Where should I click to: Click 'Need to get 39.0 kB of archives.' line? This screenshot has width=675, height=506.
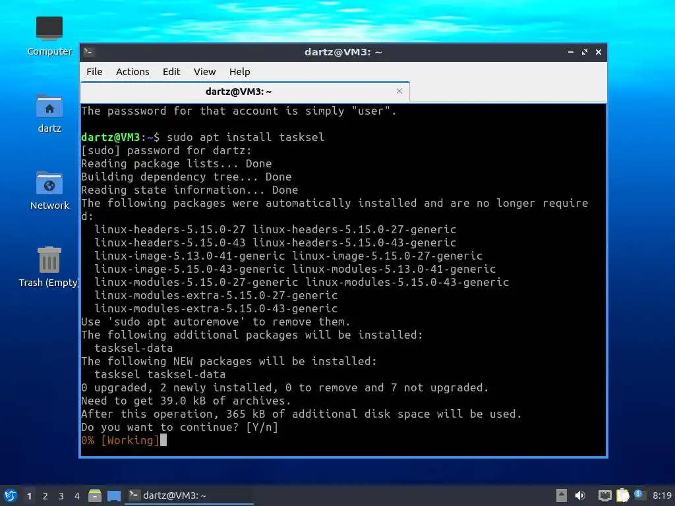coord(186,401)
